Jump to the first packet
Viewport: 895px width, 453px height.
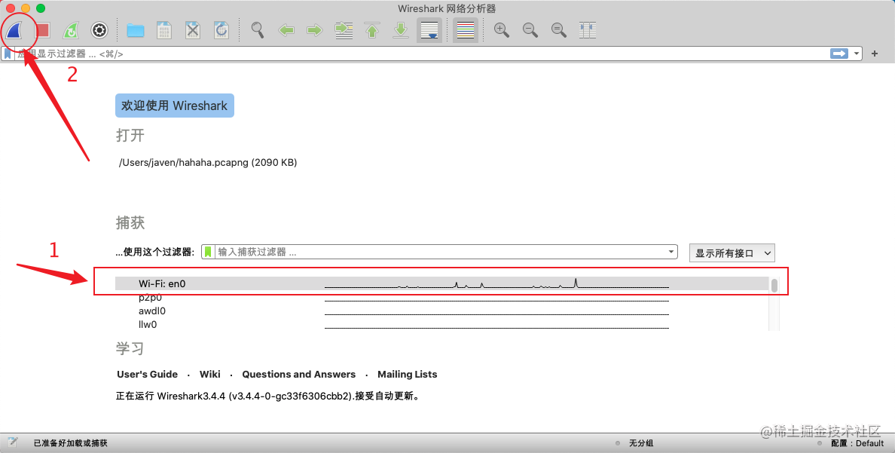tap(372, 29)
